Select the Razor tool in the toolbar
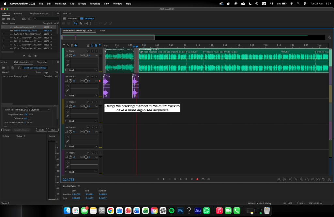 (x=81, y=23)
